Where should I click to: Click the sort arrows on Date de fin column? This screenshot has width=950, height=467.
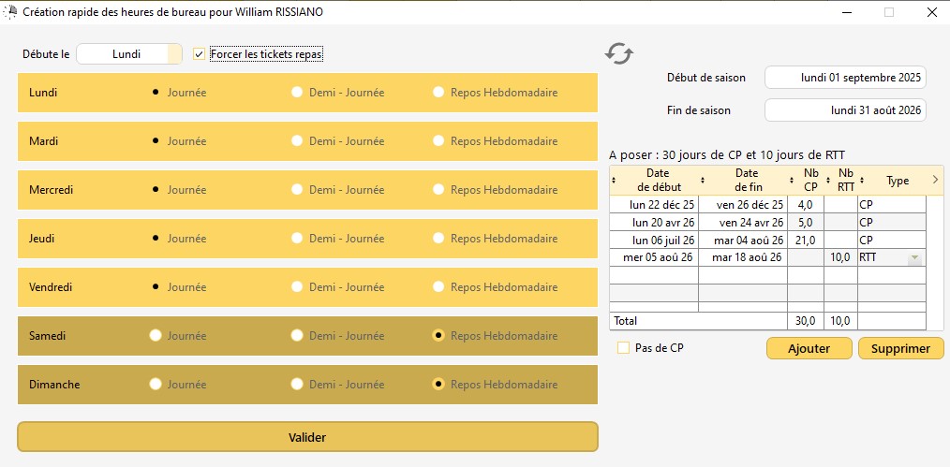(703, 180)
